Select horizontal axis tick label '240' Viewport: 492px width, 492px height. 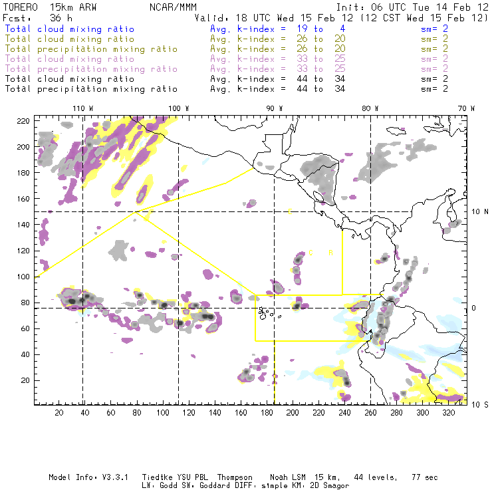click(x=344, y=413)
